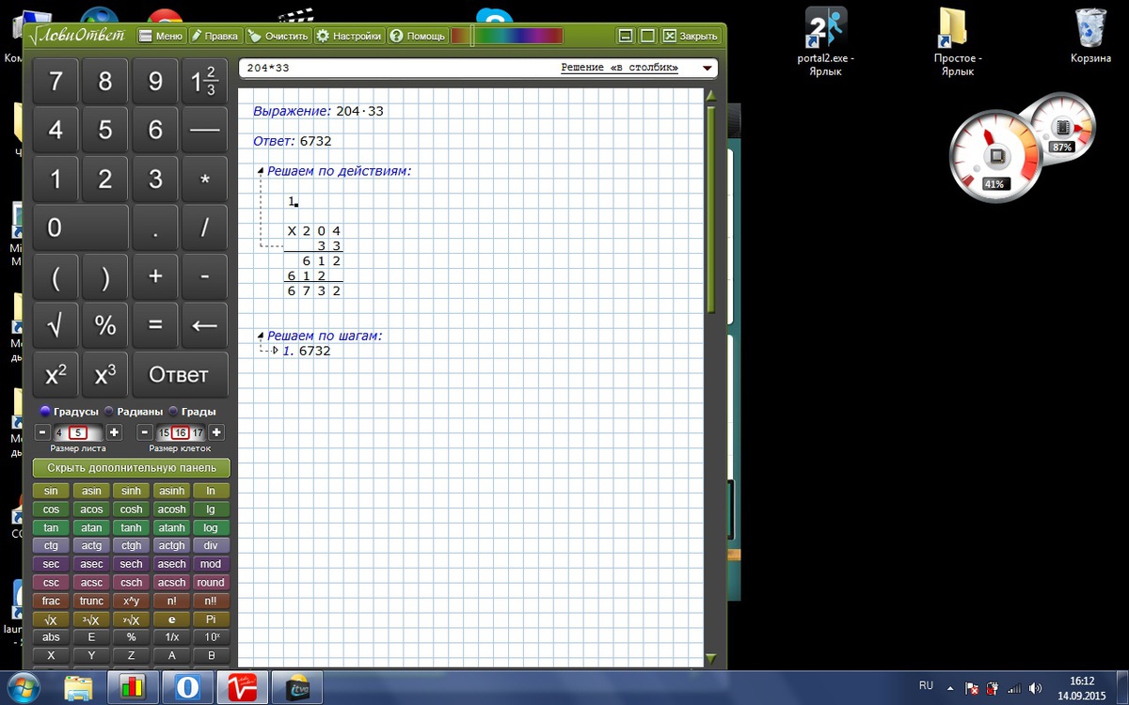
Task: Select the Градусы angle mode
Action: pos(45,412)
